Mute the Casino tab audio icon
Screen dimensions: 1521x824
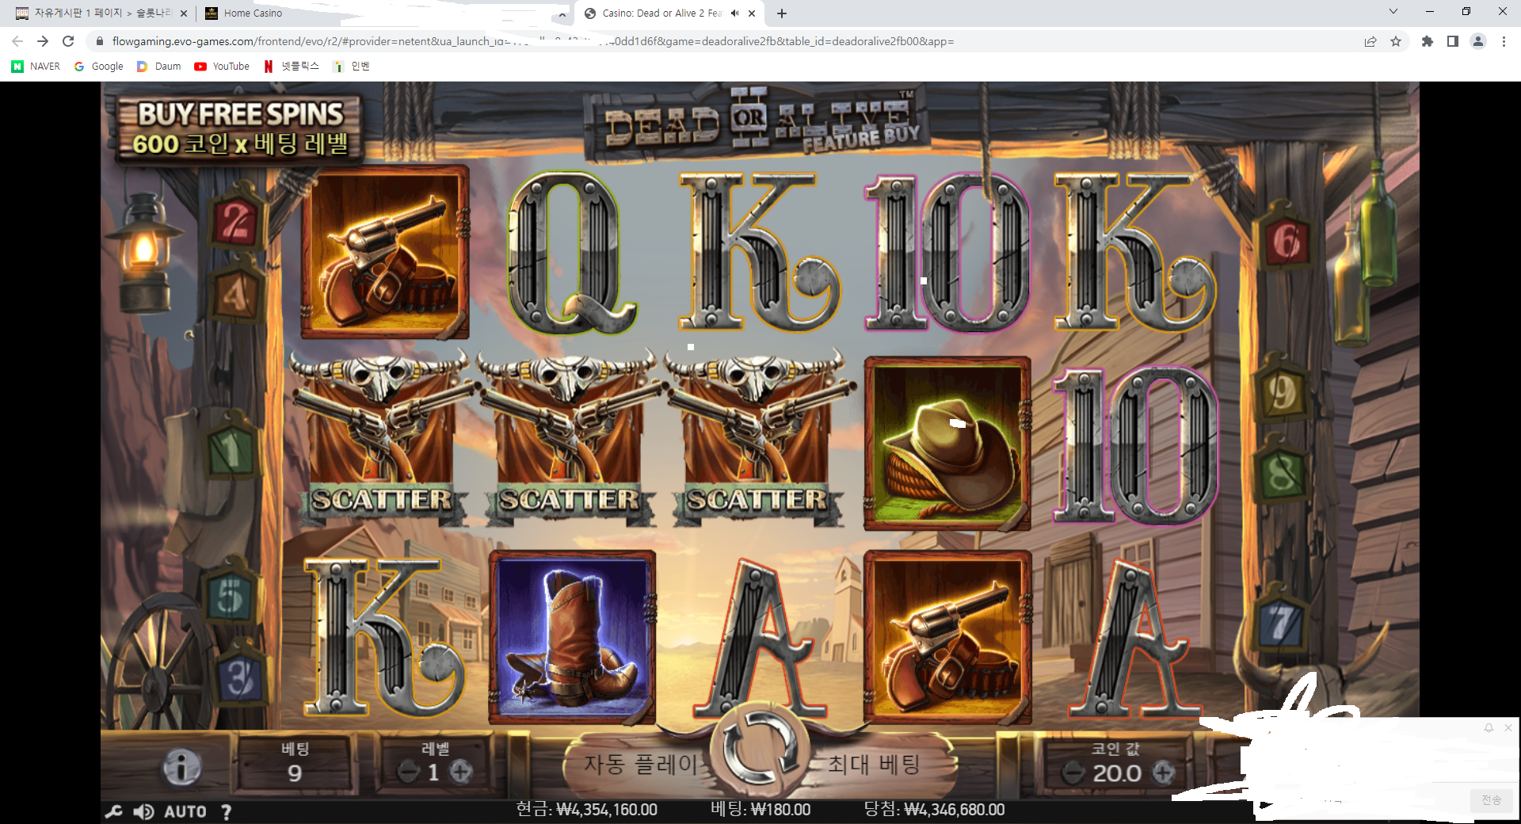pos(735,13)
